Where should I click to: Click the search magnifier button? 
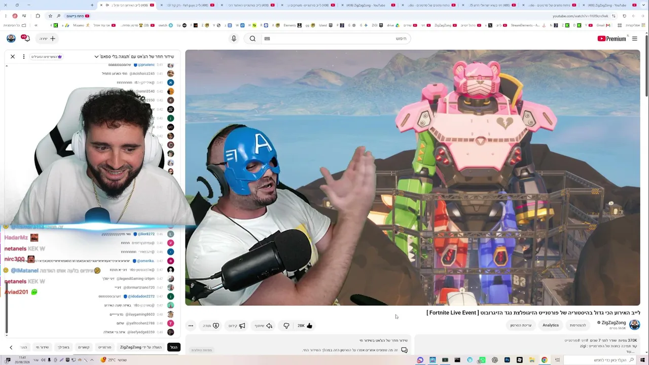click(253, 39)
